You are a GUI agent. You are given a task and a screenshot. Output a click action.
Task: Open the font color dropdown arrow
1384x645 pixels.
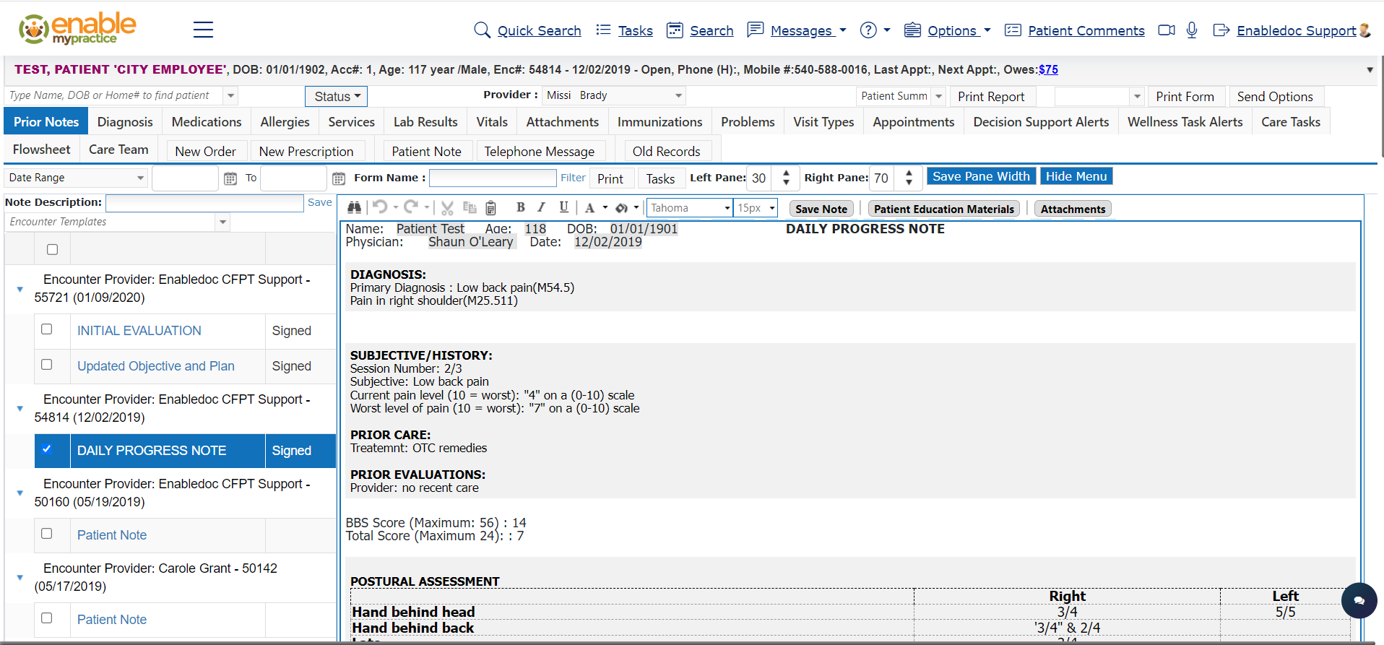(x=605, y=208)
